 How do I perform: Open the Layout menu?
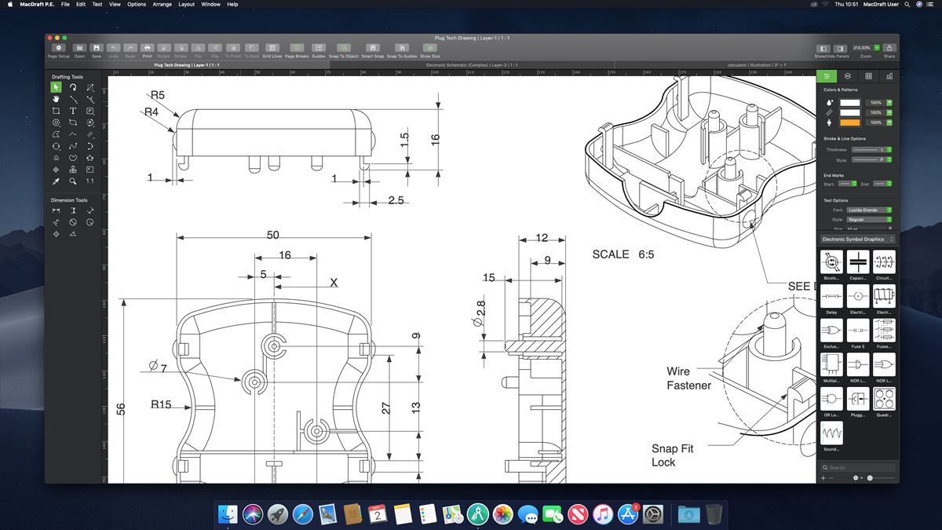pyautogui.click(x=186, y=4)
